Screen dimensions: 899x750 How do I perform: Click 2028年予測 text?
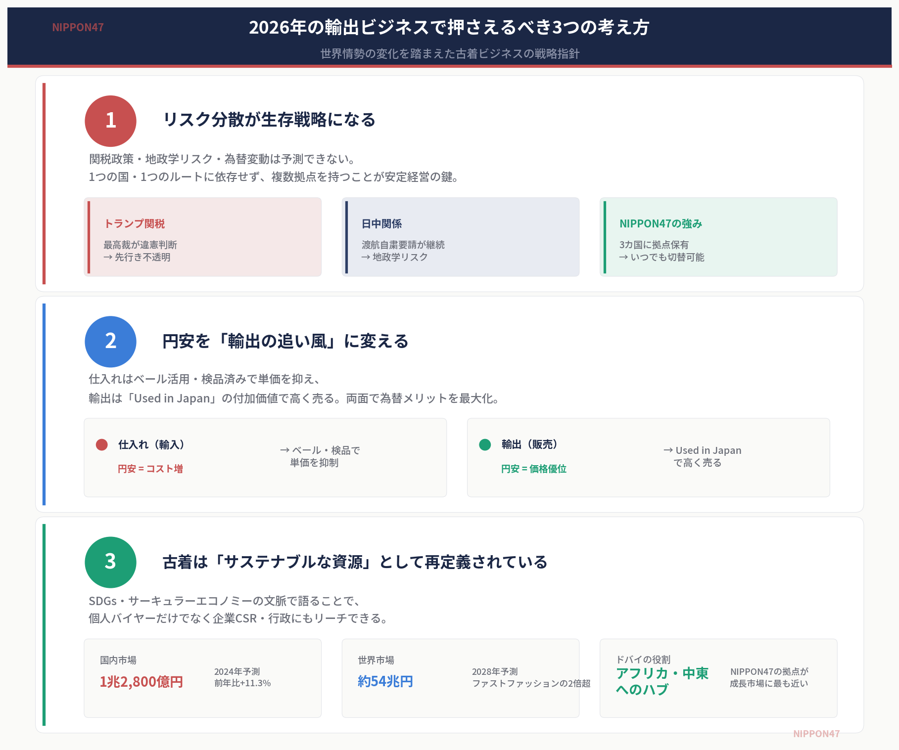(495, 671)
